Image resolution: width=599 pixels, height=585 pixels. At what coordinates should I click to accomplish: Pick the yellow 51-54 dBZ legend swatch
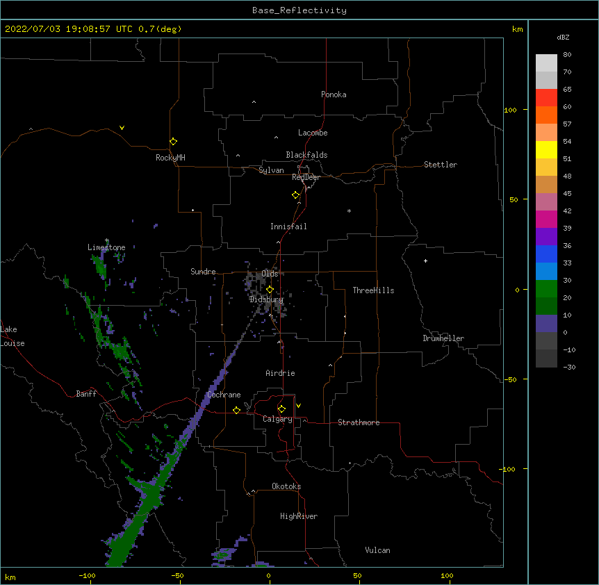click(x=546, y=149)
